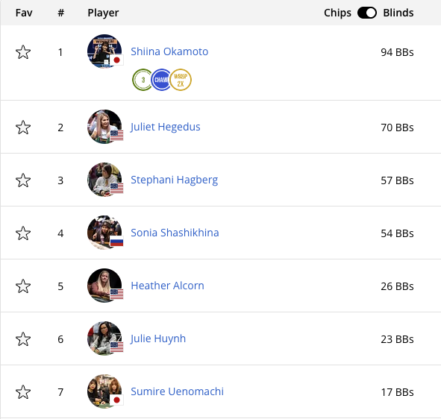Add Heather Alcorn to favorites

23,286
